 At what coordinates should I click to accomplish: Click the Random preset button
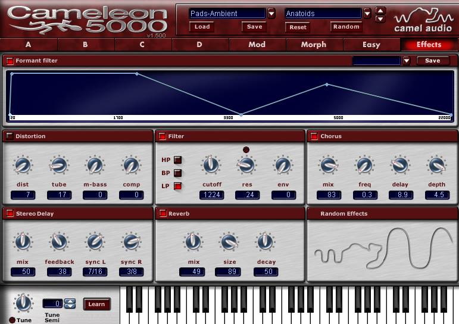(x=346, y=27)
